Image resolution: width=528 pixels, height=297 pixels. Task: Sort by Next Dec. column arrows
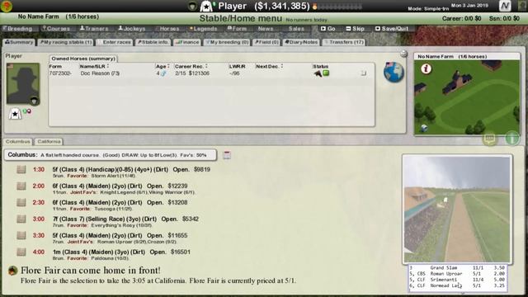click(282, 66)
